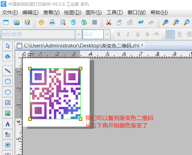Image resolution: width=192 pixels, height=155 pixels.
Task: Select the rotate tool
Action: click(x=8, y=57)
